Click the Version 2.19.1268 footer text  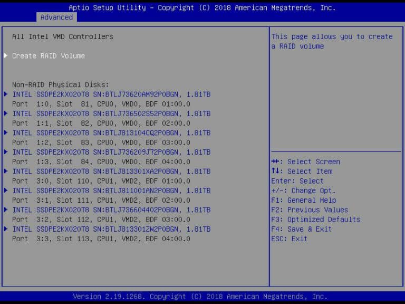[200, 296]
